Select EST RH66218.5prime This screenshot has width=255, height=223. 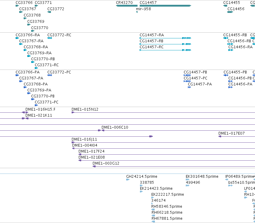point(167,213)
